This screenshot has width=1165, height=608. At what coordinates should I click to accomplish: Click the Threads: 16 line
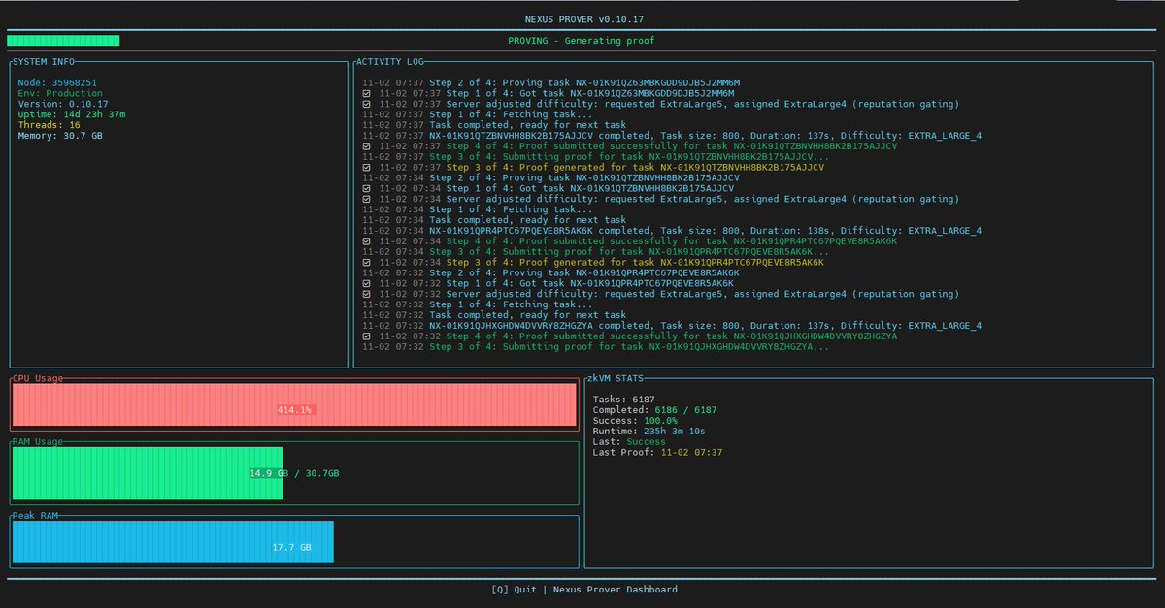click(x=49, y=125)
